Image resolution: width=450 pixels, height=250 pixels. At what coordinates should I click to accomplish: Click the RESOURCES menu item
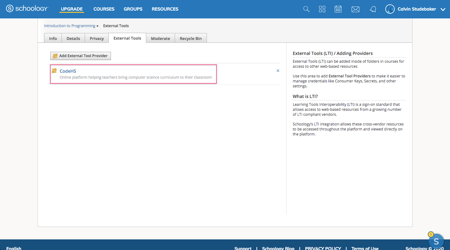tap(165, 9)
